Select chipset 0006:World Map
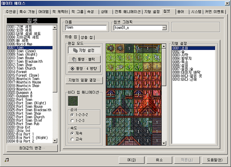 30,44
